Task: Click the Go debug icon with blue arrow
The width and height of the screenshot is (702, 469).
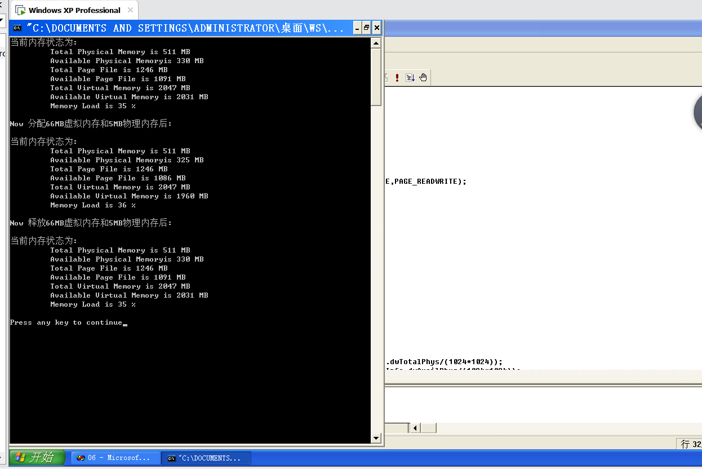Action: (x=410, y=77)
